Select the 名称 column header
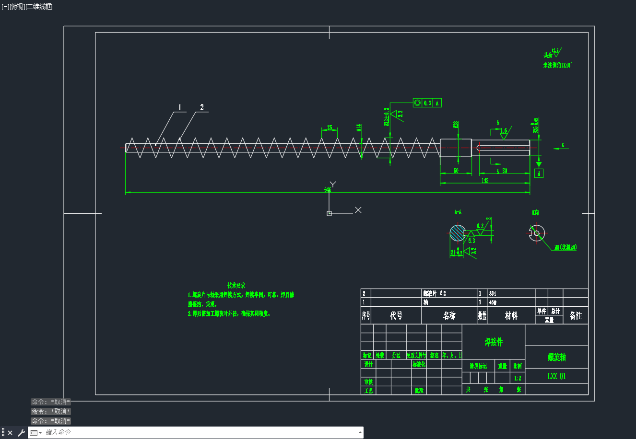The height and width of the screenshot is (439, 636). [x=449, y=316]
